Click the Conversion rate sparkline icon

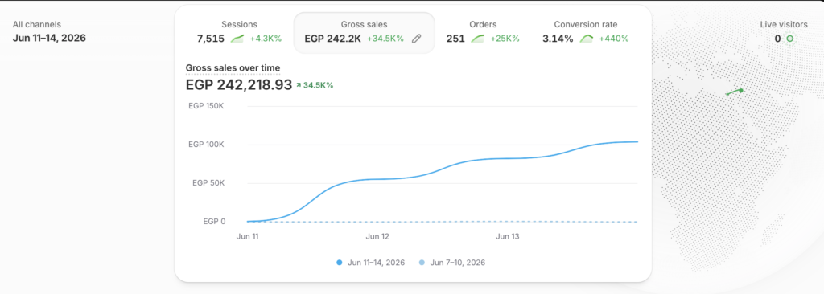(x=587, y=39)
